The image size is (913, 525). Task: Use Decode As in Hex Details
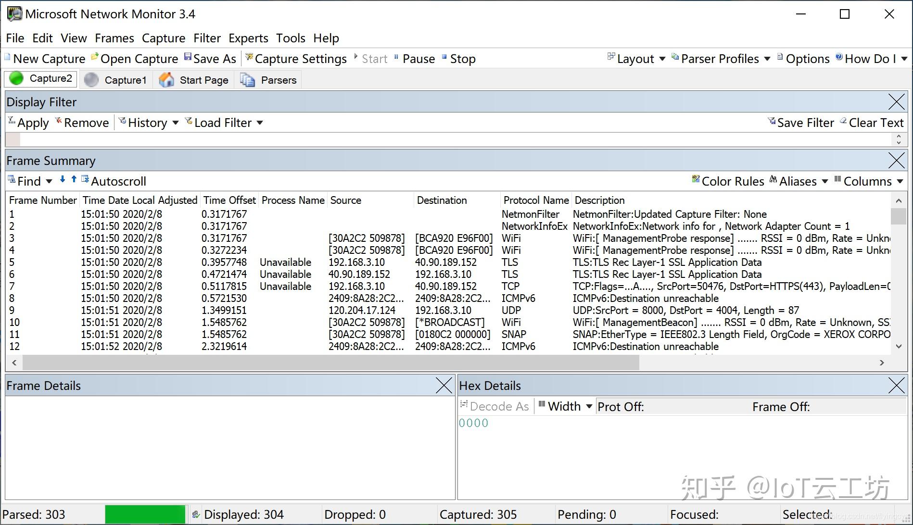click(500, 406)
